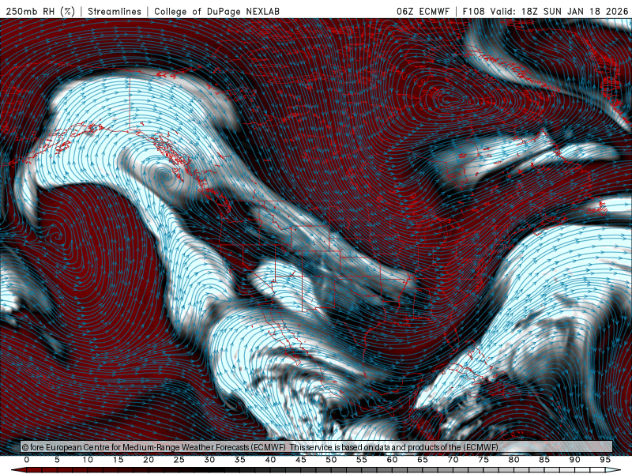Click the '25' tick label on the legend
Viewport: 632px width, 474px height.
179,460
